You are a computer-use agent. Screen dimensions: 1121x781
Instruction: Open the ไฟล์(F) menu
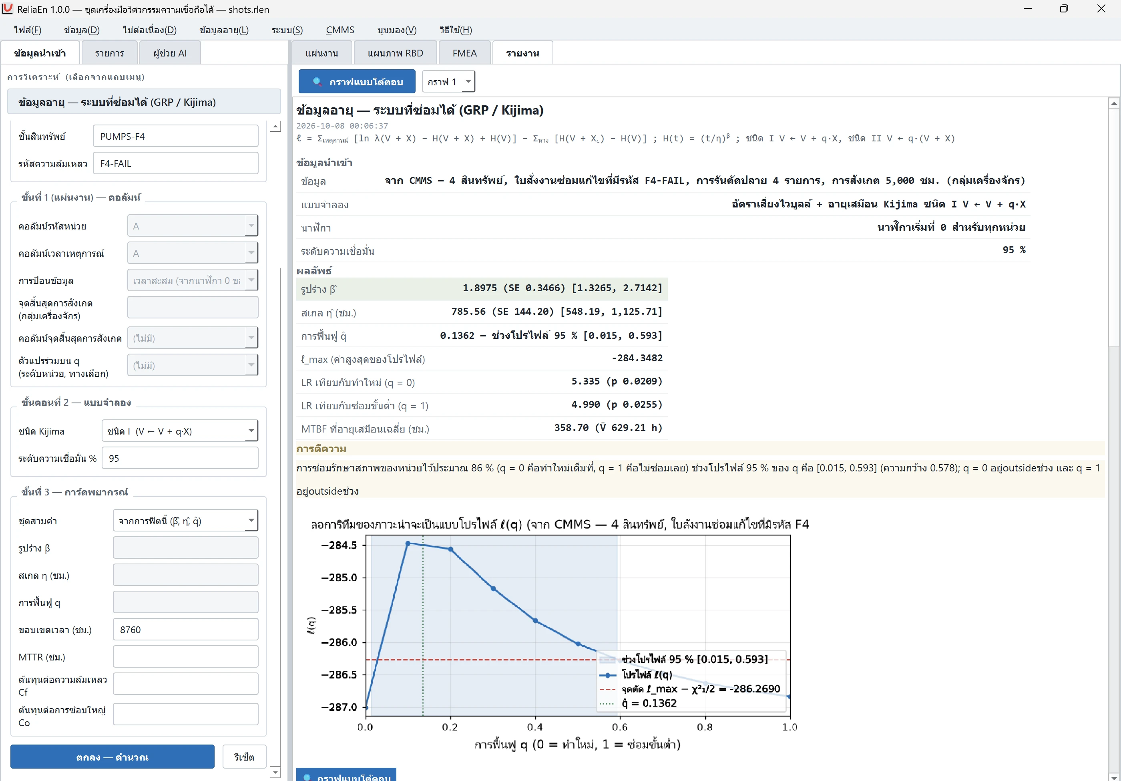[x=28, y=30]
